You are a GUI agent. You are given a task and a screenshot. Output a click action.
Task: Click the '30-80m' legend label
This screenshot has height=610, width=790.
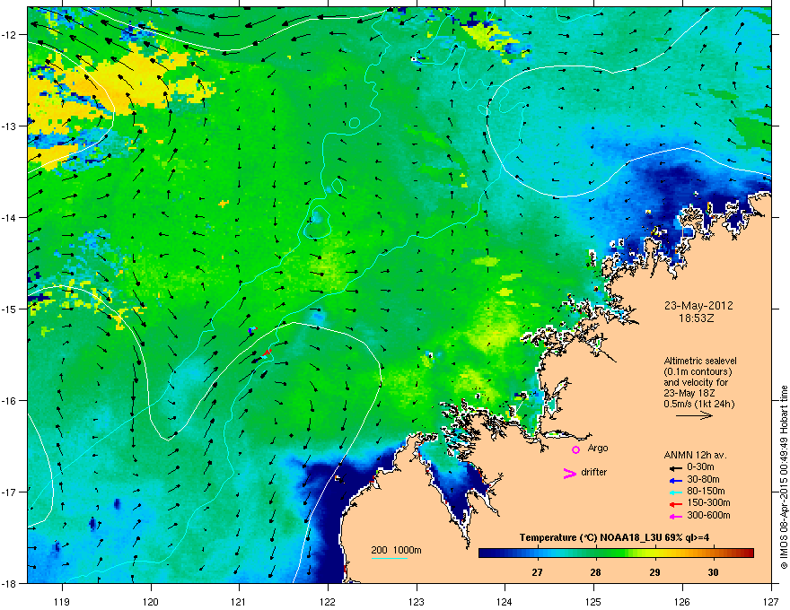(x=703, y=479)
